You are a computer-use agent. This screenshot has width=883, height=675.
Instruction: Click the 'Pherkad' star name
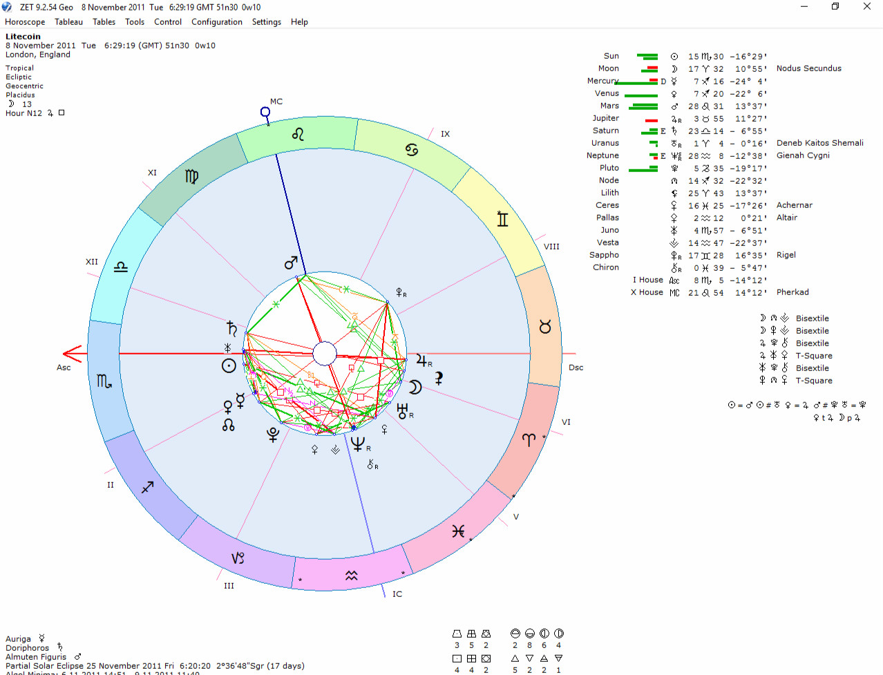[x=792, y=292]
